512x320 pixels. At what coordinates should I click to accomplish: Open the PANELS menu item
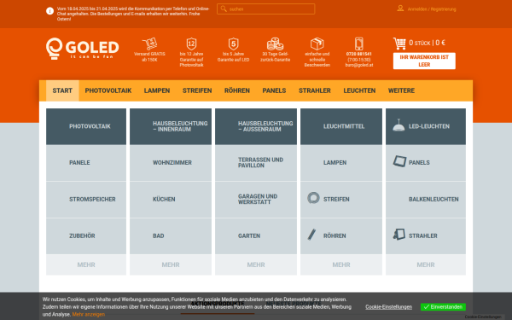tap(274, 90)
